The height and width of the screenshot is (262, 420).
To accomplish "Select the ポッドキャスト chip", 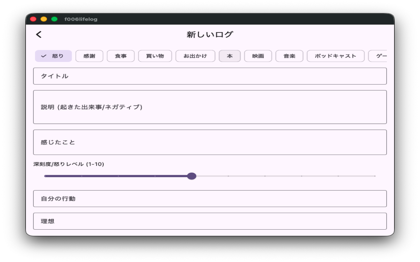I will [336, 56].
